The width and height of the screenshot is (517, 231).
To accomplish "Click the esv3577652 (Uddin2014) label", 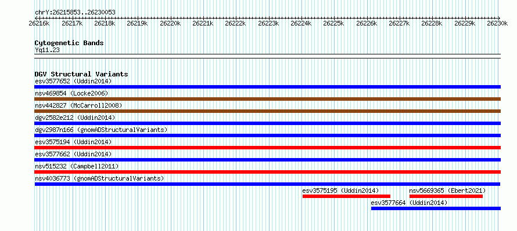I will 73,81.
